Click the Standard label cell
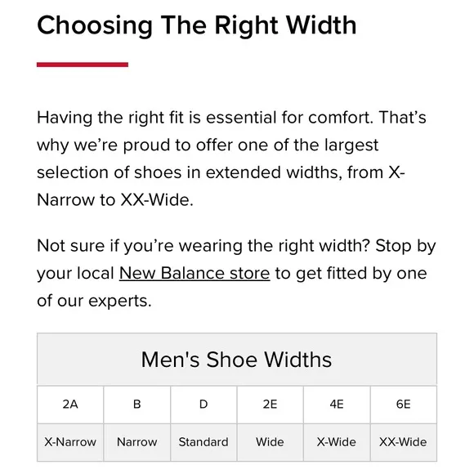 click(203, 442)
